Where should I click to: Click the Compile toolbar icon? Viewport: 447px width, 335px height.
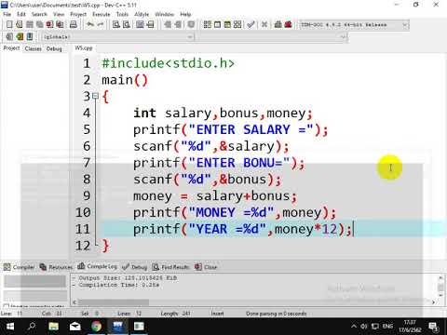point(208,24)
